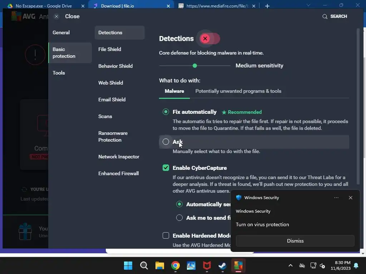Click the OneDrive cloud tray icon
Image resolution: width=366 pixels, height=274 pixels.
click(x=302, y=265)
